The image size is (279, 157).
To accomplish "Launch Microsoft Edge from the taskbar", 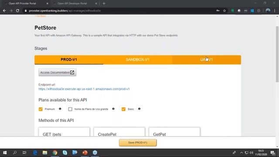I will pos(35,153).
